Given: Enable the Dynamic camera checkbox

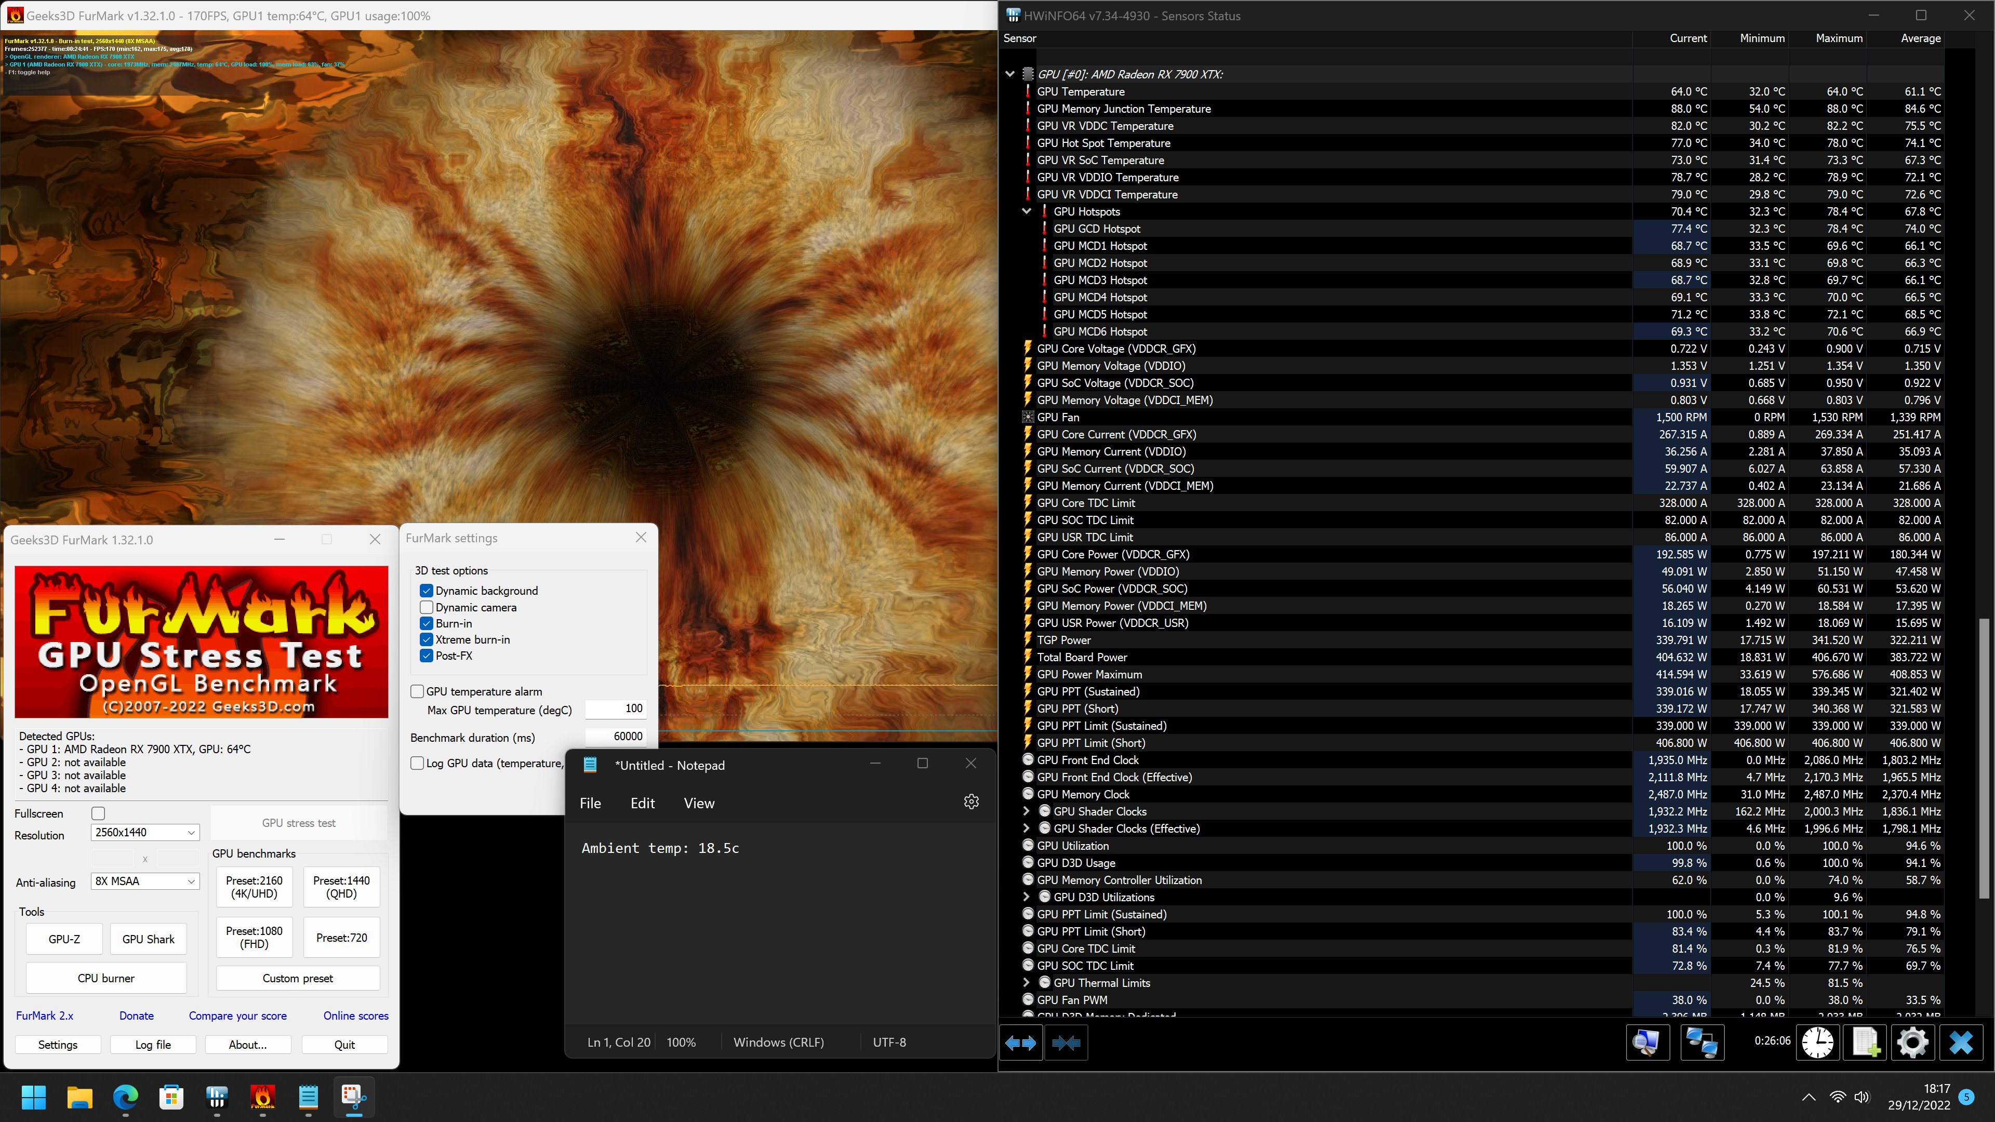Looking at the screenshot, I should pyautogui.click(x=427, y=608).
